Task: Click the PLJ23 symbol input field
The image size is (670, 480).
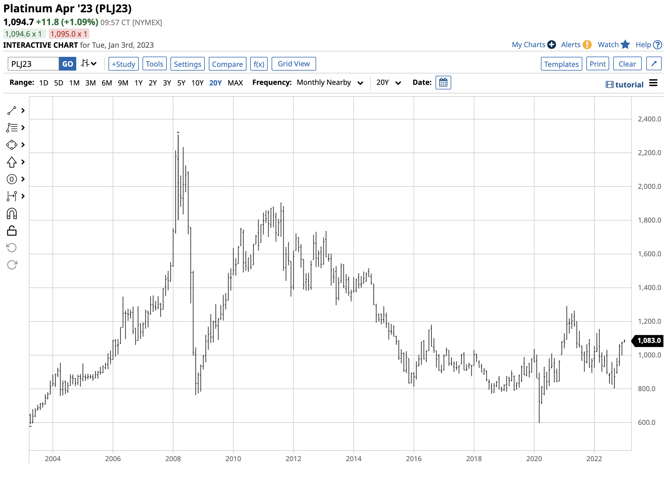Action: pos(33,64)
